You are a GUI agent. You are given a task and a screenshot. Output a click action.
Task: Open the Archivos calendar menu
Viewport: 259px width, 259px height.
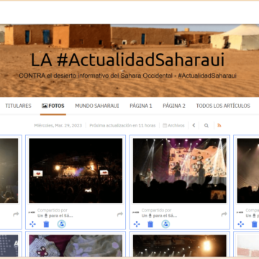pos(173,125)
